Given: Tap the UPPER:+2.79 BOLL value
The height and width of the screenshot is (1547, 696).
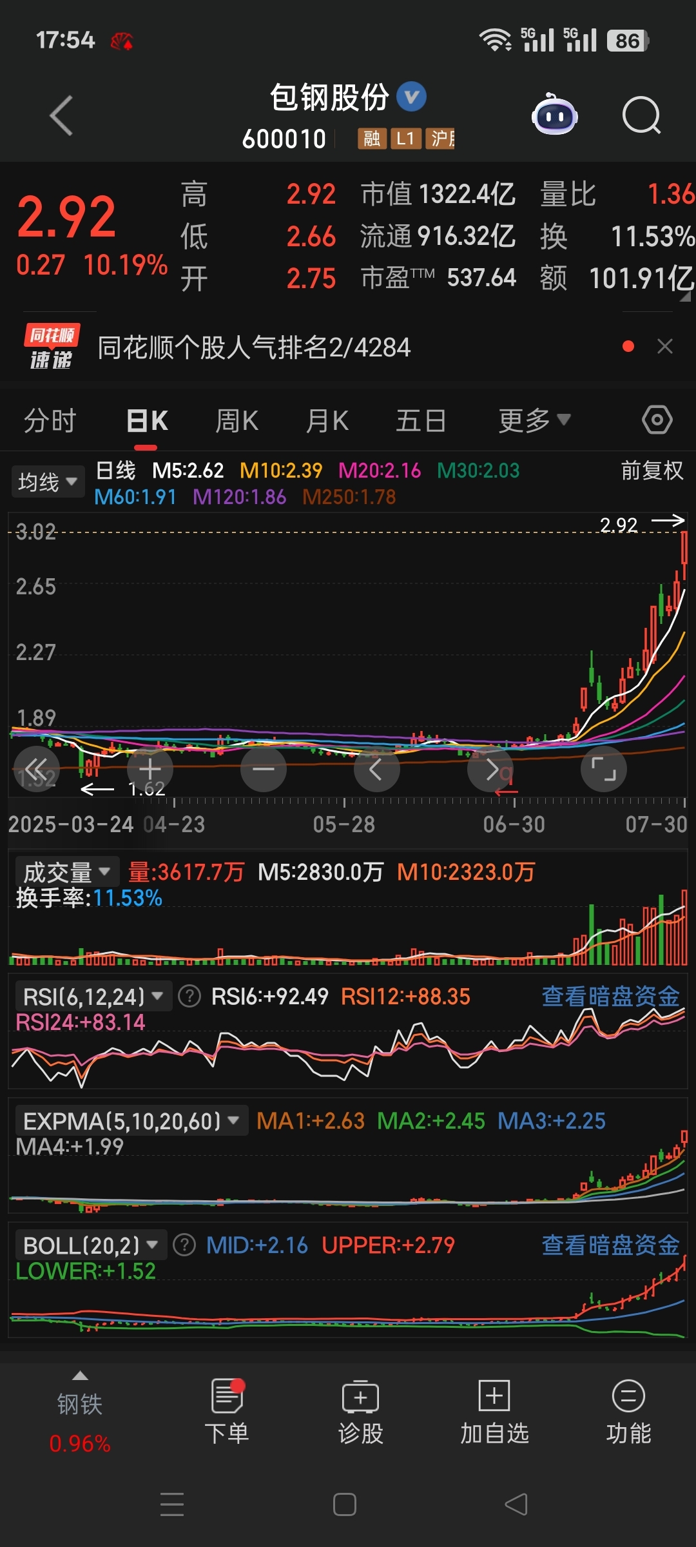Looking at the screenshot, I should tap(389, 1245).
